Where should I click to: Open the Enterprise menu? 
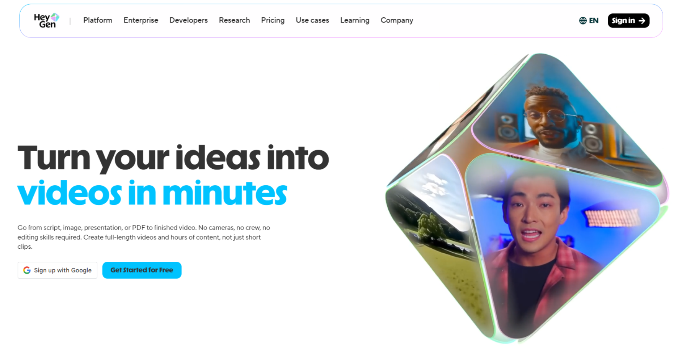(x=141, y=20)
